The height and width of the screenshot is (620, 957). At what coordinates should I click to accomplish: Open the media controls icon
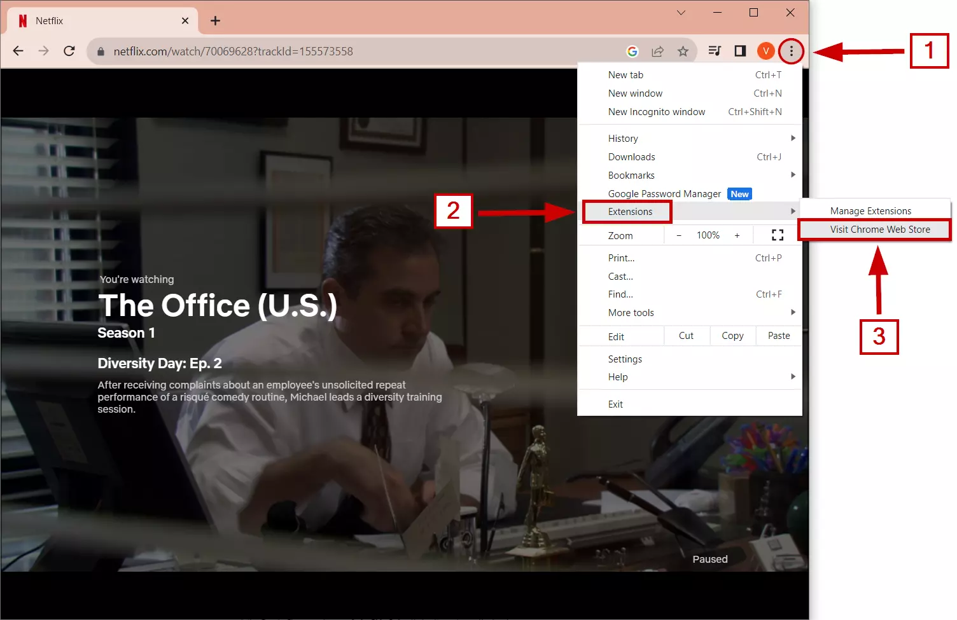point(715,51)
